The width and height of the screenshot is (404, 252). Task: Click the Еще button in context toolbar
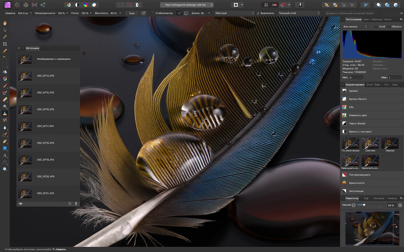click(132, 13)
